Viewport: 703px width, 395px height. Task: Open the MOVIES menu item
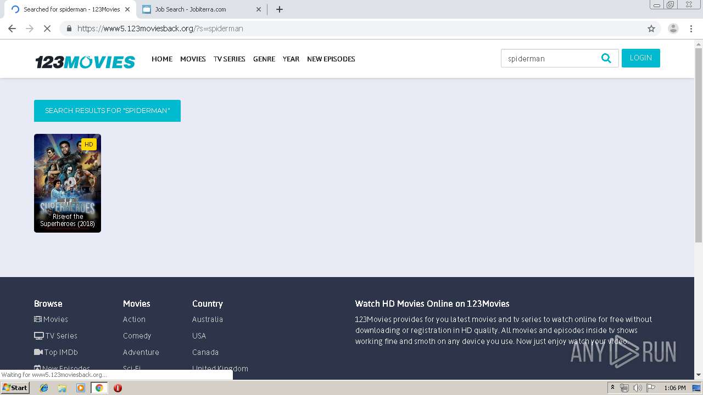[193, 59]
